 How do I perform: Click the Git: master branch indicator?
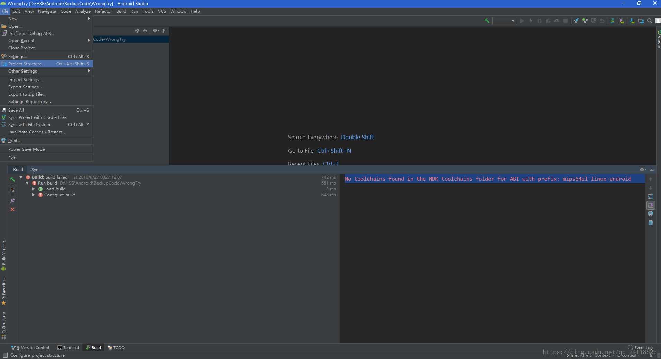coord(579,355)
